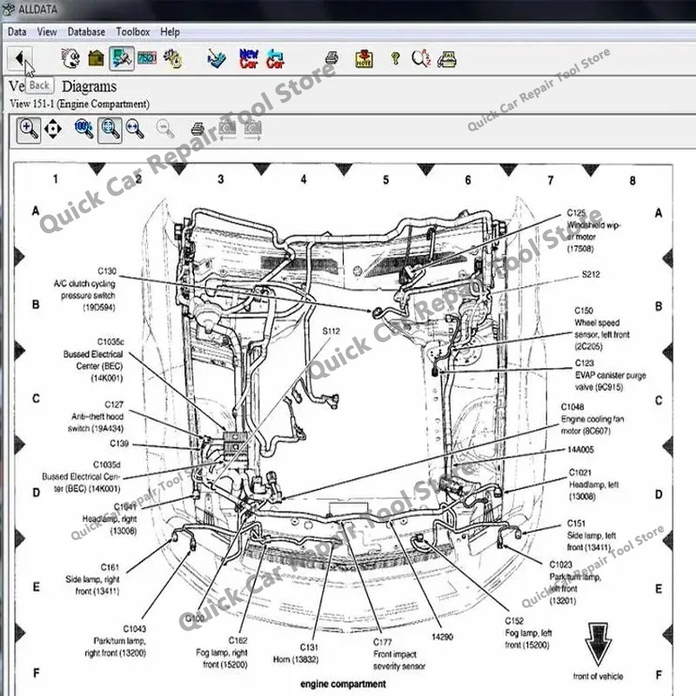
Task: Open the Toolbox menu
Action: [133, 32]
